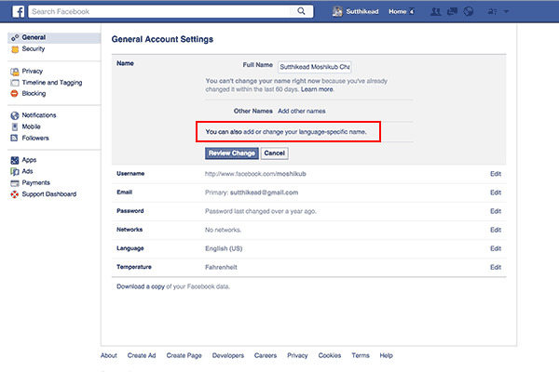Screen dimensions: 559x372
Task: Open friend requests icon
Action: 435,11
